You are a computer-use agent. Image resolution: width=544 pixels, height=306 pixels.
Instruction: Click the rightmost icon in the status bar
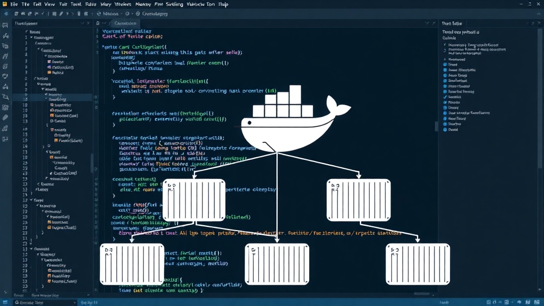pyautogui.click(x=536, y=302)
